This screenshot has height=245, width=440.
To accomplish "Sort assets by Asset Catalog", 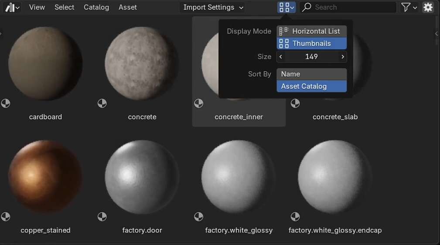I will click(311, 86).
